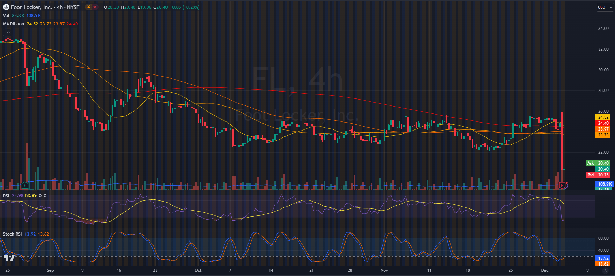Select the Vol indicator legend label

(6, 15)
